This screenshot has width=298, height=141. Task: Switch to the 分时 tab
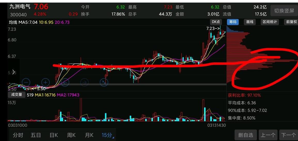[18, 135]
